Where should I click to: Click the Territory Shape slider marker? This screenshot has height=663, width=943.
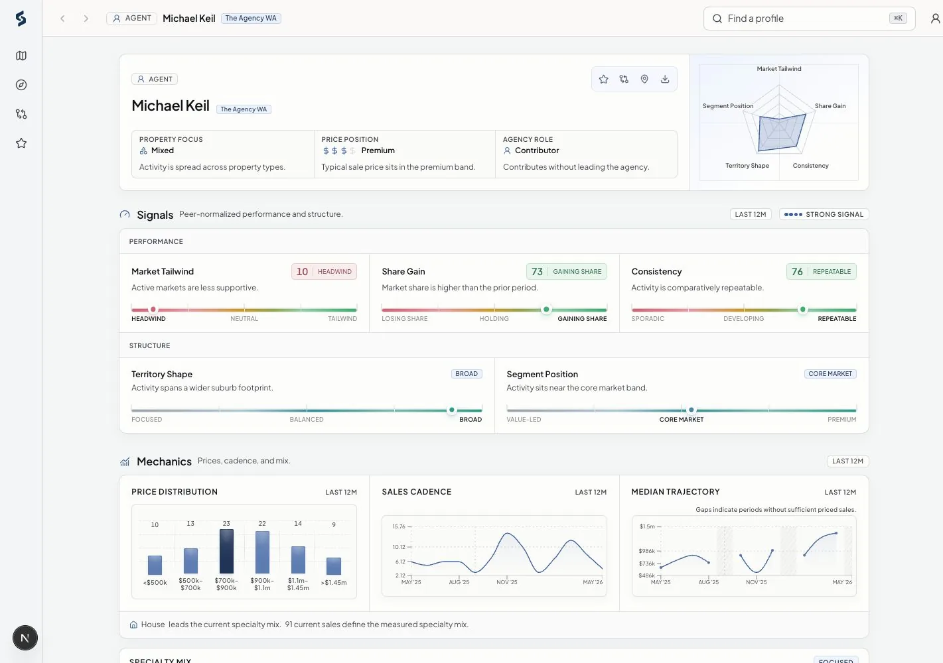[x=452, y=410]
